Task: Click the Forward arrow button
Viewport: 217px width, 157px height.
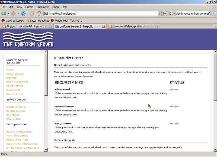Action: coord(14,14)
